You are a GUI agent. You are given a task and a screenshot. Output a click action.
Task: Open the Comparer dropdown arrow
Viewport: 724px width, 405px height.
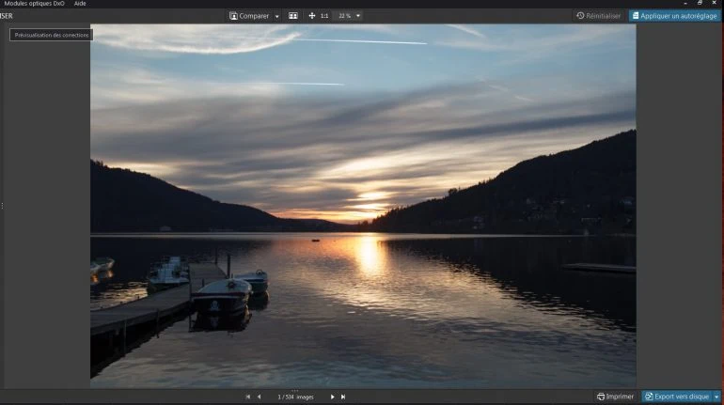276,16
